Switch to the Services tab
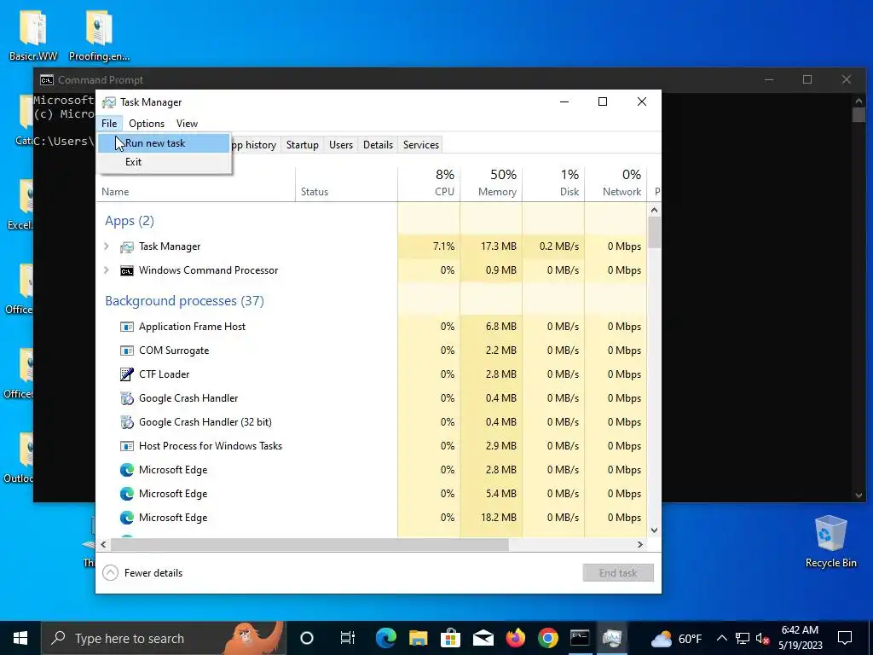The width and height of the screenshot is (873, 655). click(x=421, y=145)
